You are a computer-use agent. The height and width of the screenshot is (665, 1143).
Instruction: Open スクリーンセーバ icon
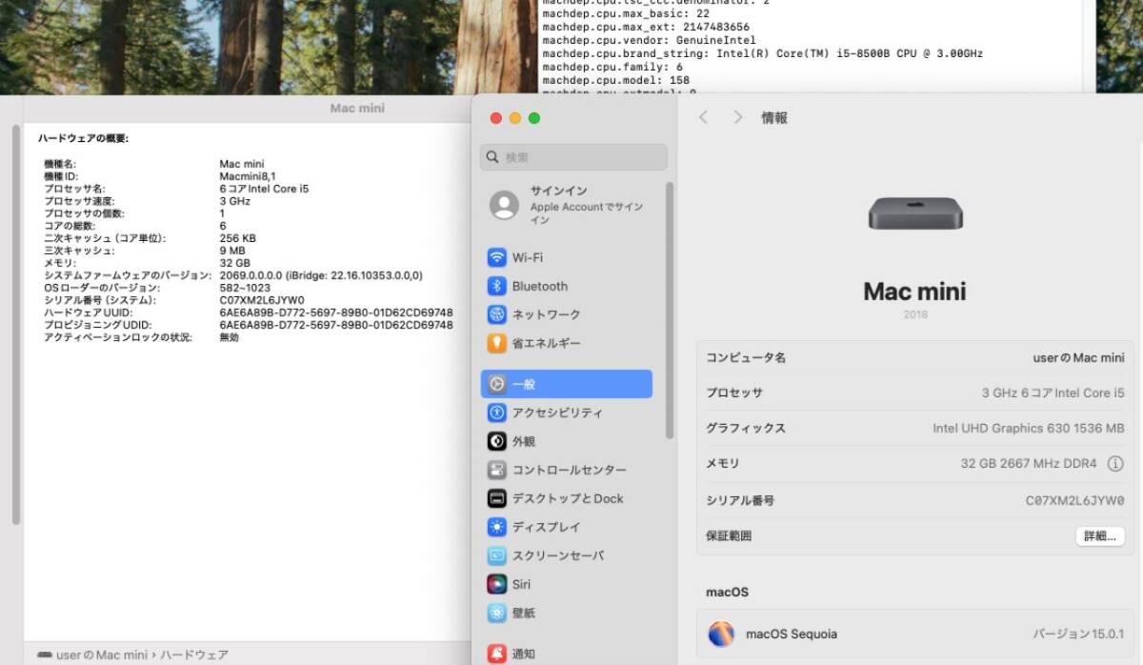click(496, 555)
